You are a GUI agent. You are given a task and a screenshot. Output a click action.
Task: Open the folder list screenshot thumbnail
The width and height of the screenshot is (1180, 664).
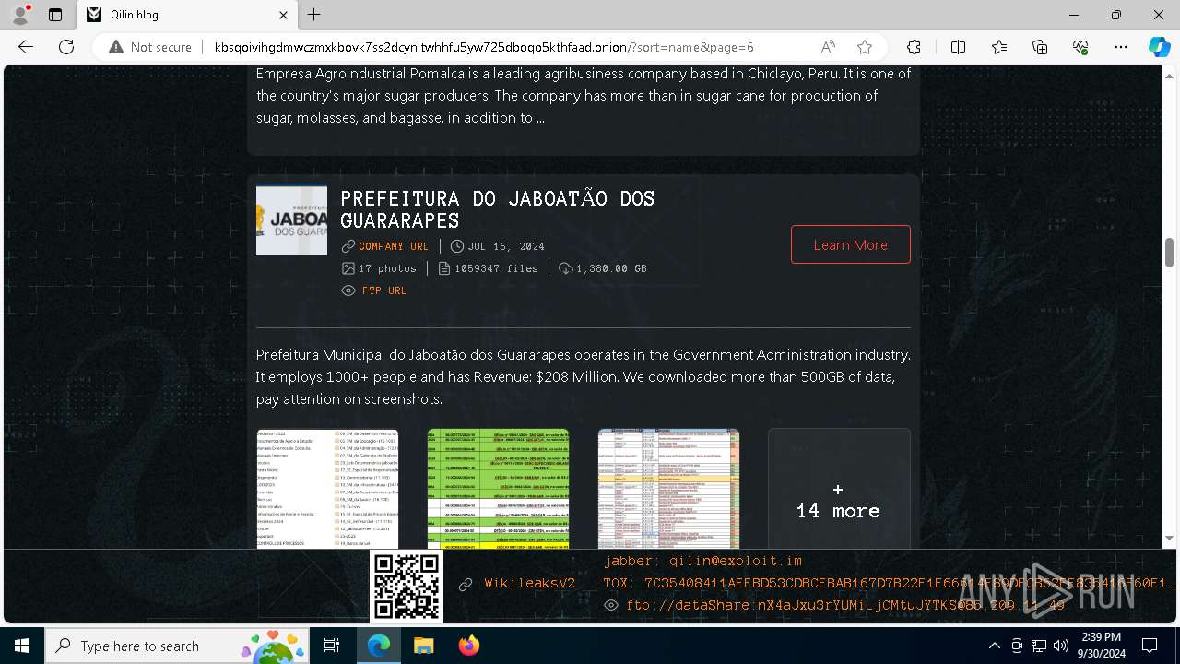327,489
